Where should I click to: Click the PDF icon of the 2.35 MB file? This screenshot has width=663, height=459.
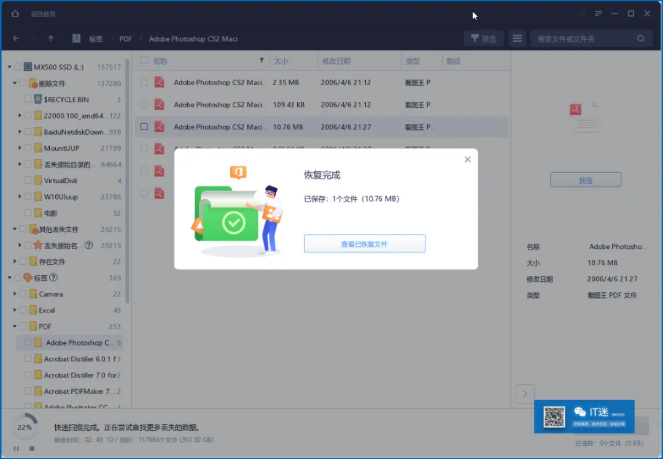click(160, 82)
